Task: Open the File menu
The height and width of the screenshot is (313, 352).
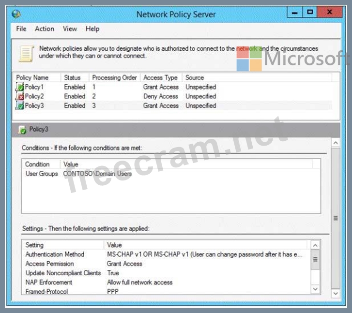Action: (21, 29)
